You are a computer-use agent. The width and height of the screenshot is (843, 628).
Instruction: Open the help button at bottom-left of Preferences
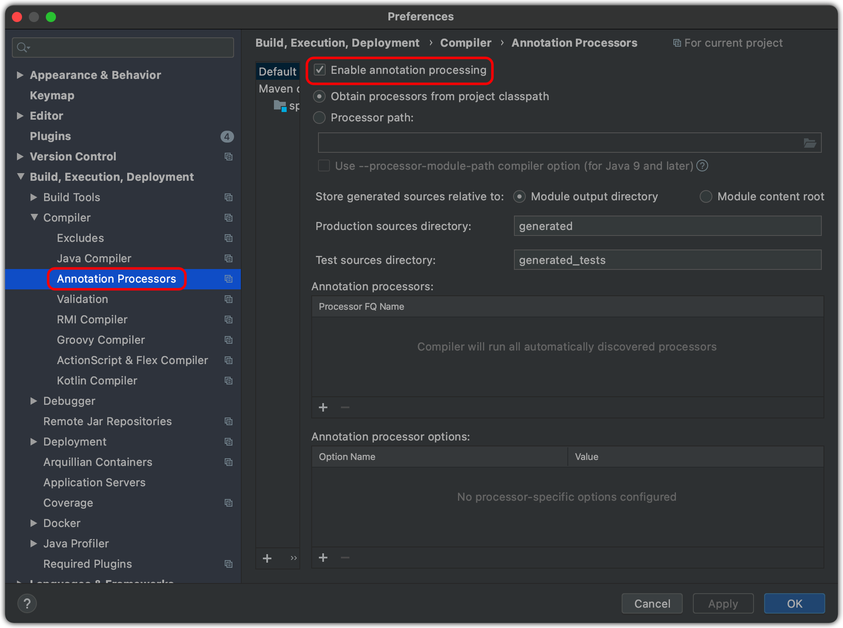pos(27,603)
